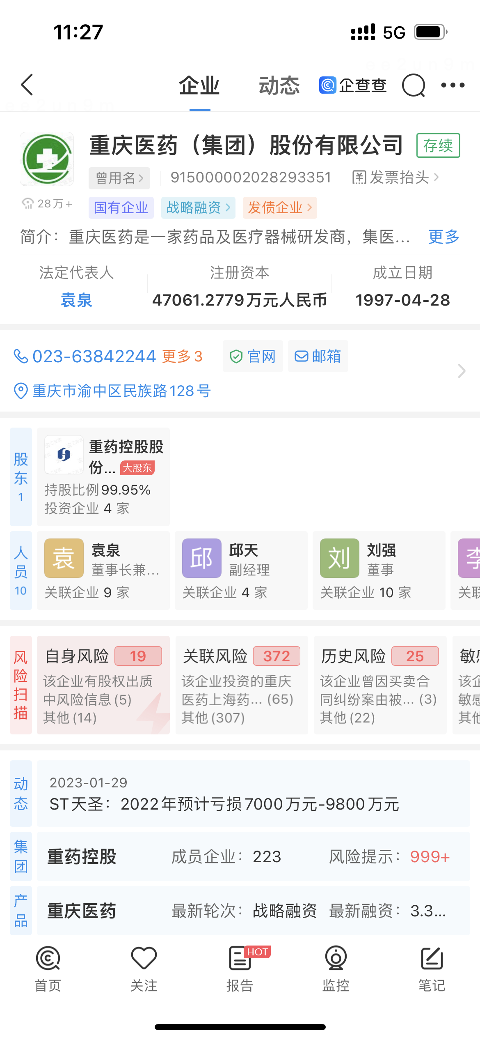This screenshot has width=480, height=1040.
Task: Open 刘强 董事 personnel card
Action: tap(379, 570)
